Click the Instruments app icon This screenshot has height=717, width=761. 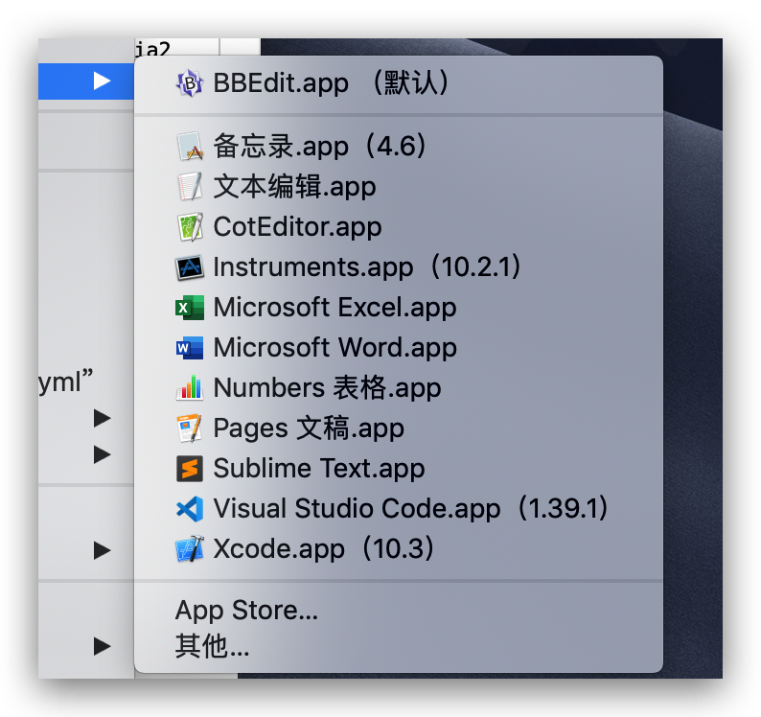click(x=191, y=267)
